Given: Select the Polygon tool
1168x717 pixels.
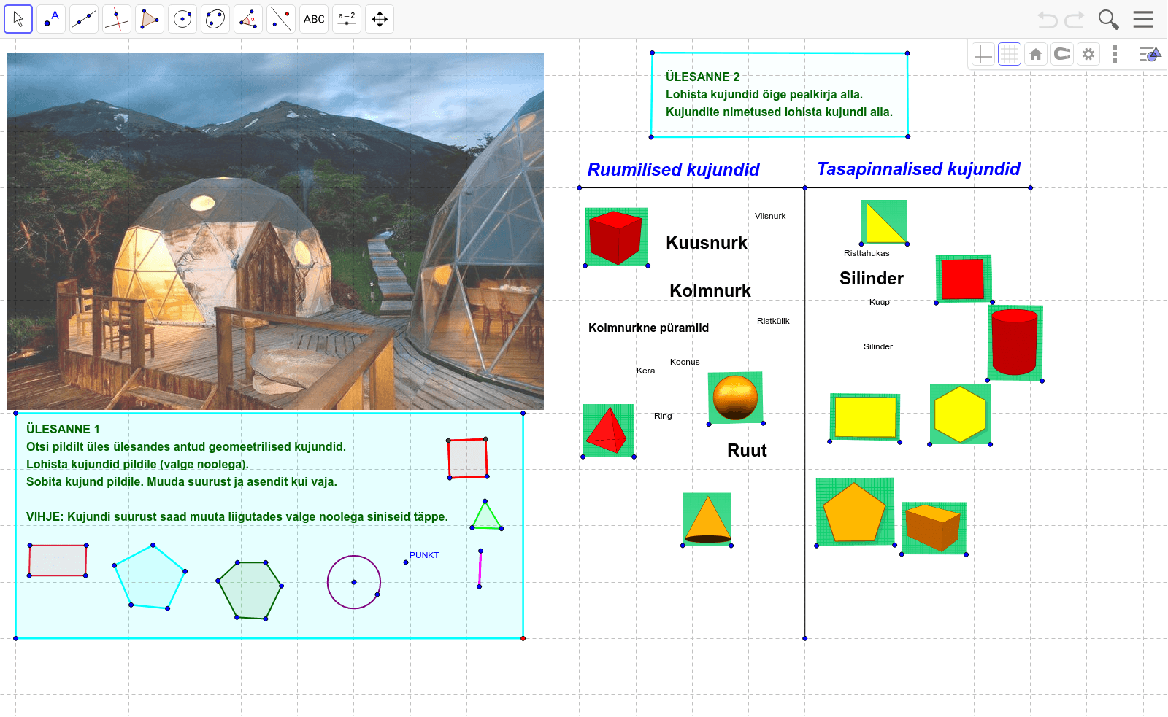Looking at the screenshot, I should pyautogui.click(x=150, y=19).
